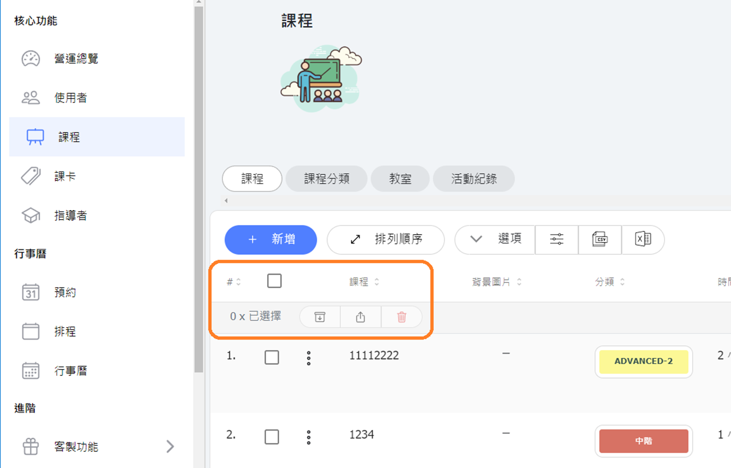Click the yellow ADVANCED-2 category tag
Viewport: 731px width, 468px height.
(643, 361)
